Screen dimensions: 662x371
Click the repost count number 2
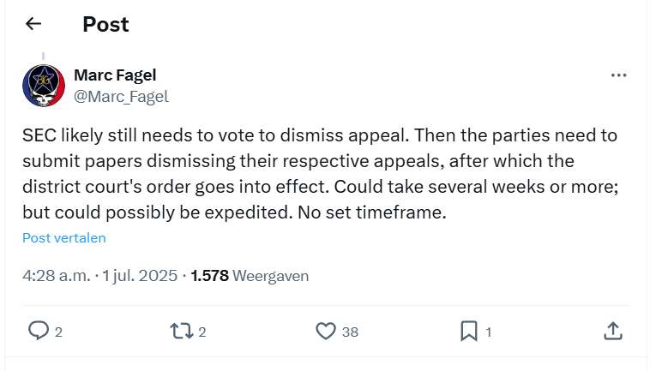point(202,332)
